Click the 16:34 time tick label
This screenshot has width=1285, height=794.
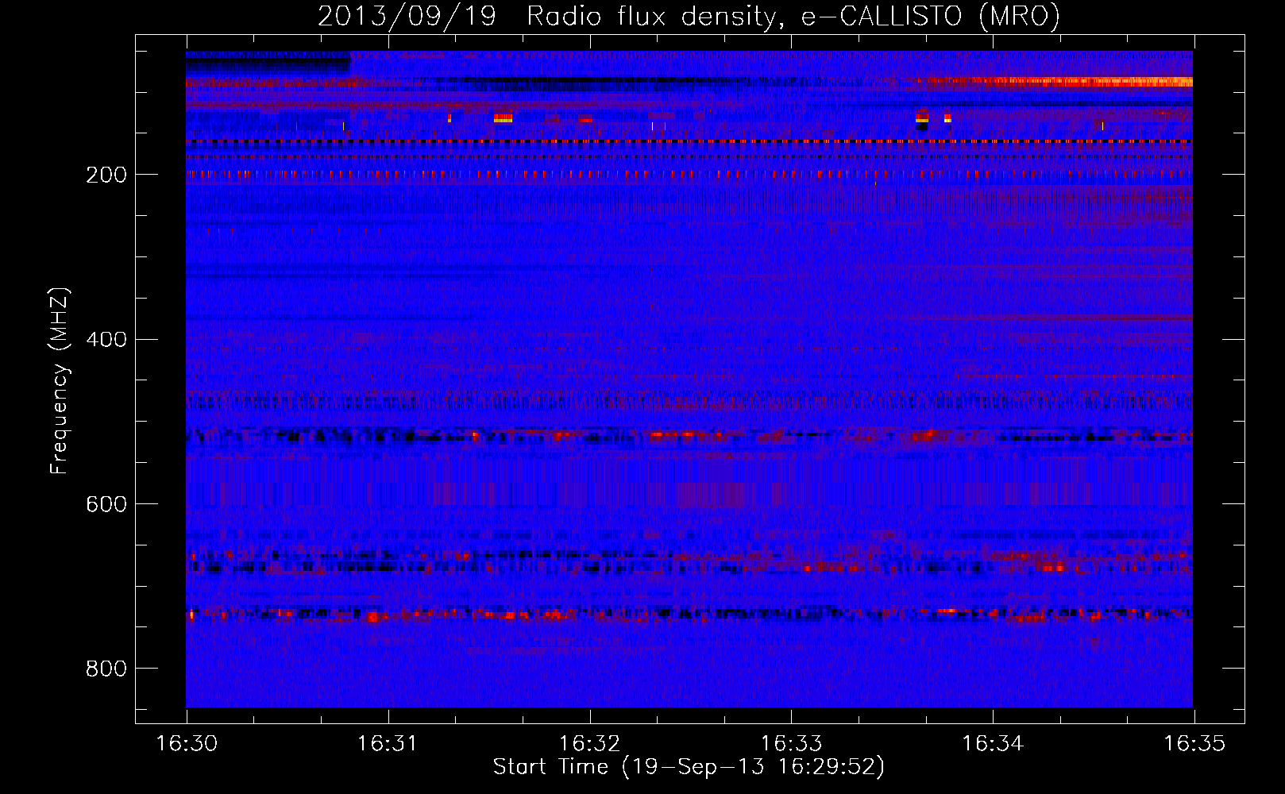(x=992, y=744)
